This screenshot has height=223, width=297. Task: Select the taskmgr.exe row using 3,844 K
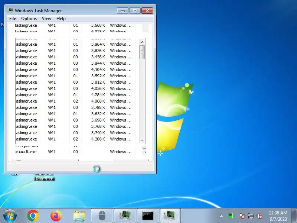tap(77, 63)
